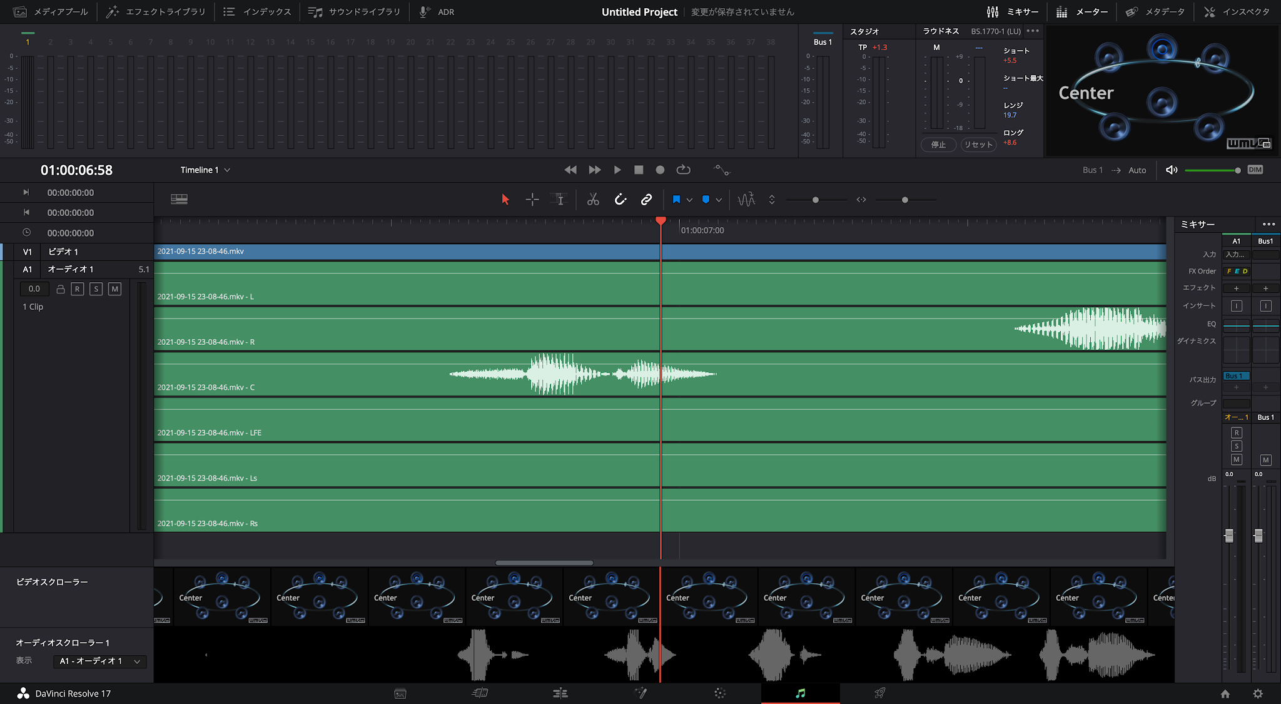Click the snapping magnet icon
The width and height of the screenshot is (1281, 704).
tap(620, 200)
